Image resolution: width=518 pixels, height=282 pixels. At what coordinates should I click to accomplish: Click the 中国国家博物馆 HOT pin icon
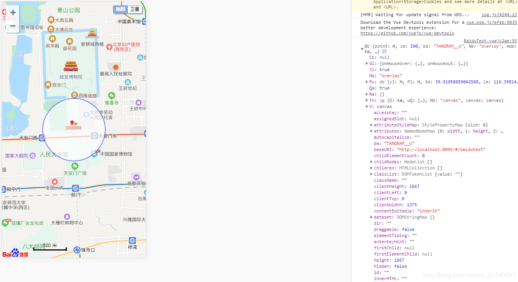95,154
